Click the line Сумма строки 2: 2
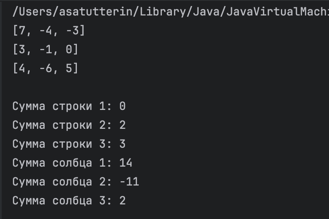The height and width of the screenshot is (219, 329). point(69,125)
